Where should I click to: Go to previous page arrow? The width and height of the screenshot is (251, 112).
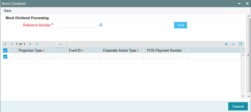(12, 44)
